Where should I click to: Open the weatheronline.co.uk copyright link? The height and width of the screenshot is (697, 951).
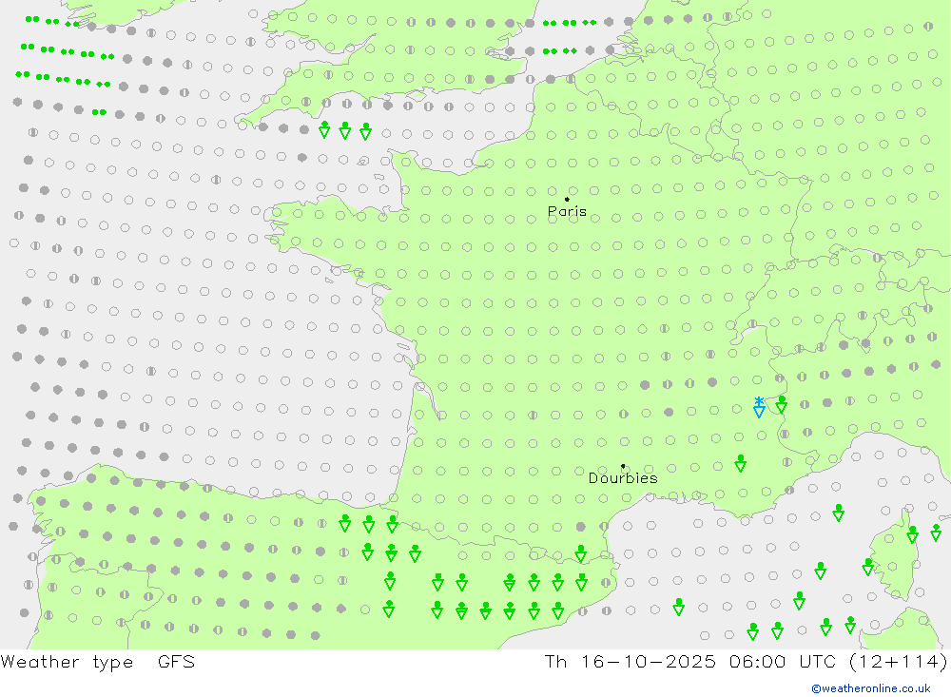[870, 688]
